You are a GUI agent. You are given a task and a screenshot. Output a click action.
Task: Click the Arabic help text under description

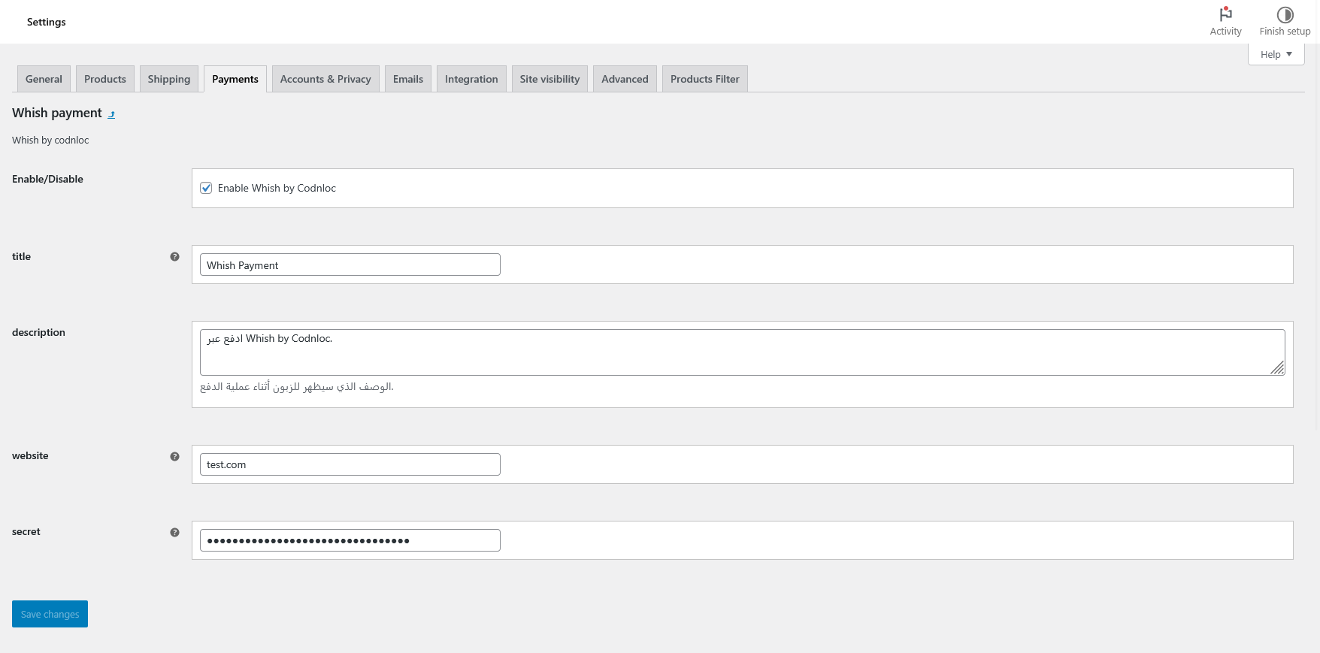pyautogui.click(x=297, y=387)
